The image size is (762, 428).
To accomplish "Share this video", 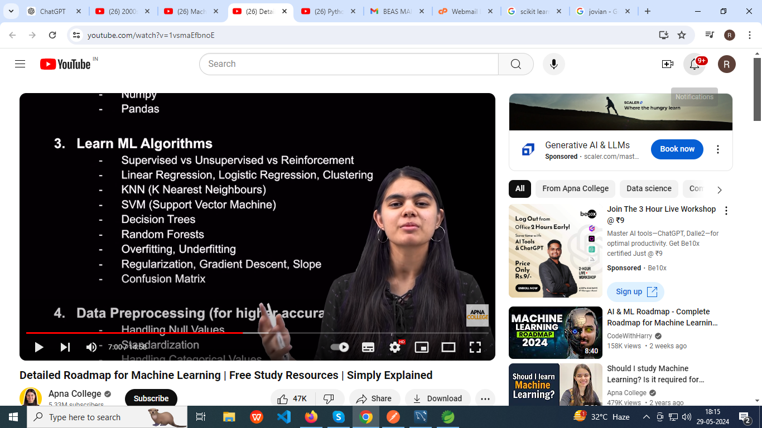I will pos(374,398).
